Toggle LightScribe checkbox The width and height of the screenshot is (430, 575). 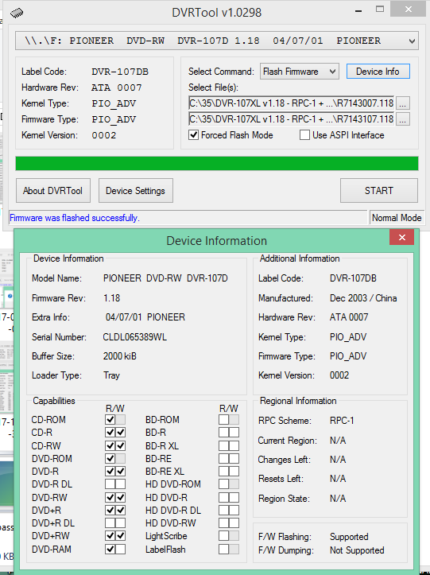(223, 536)
